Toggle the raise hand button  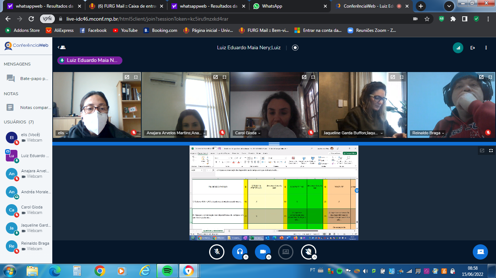308,252
